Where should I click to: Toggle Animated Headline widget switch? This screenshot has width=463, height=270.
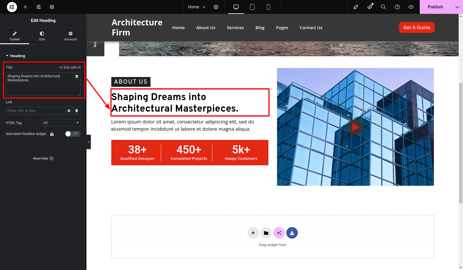click(73, 134)
